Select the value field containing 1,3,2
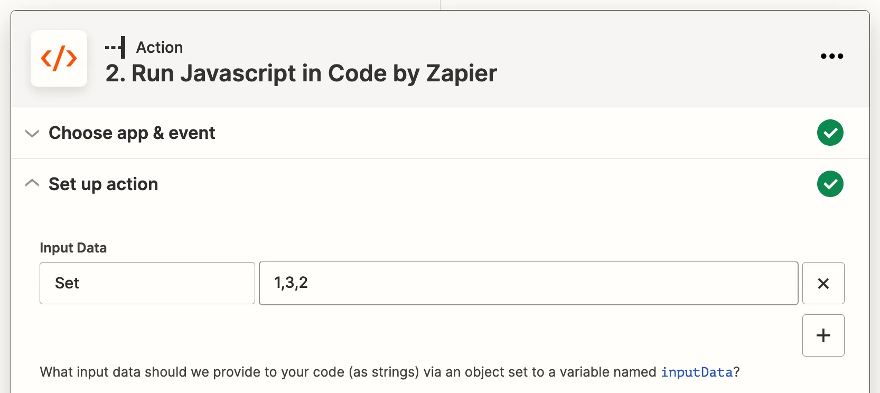This screenshot has height=393, width=880. click(x=528, y=283)
